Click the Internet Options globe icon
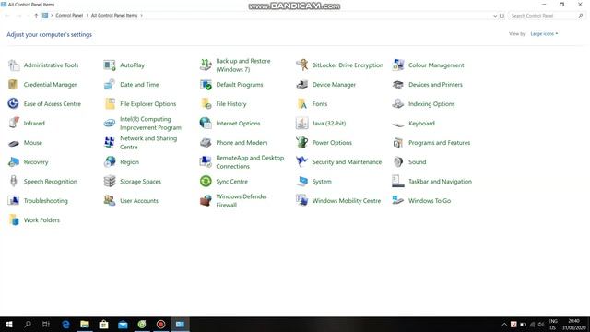 [x=206, y=123]
